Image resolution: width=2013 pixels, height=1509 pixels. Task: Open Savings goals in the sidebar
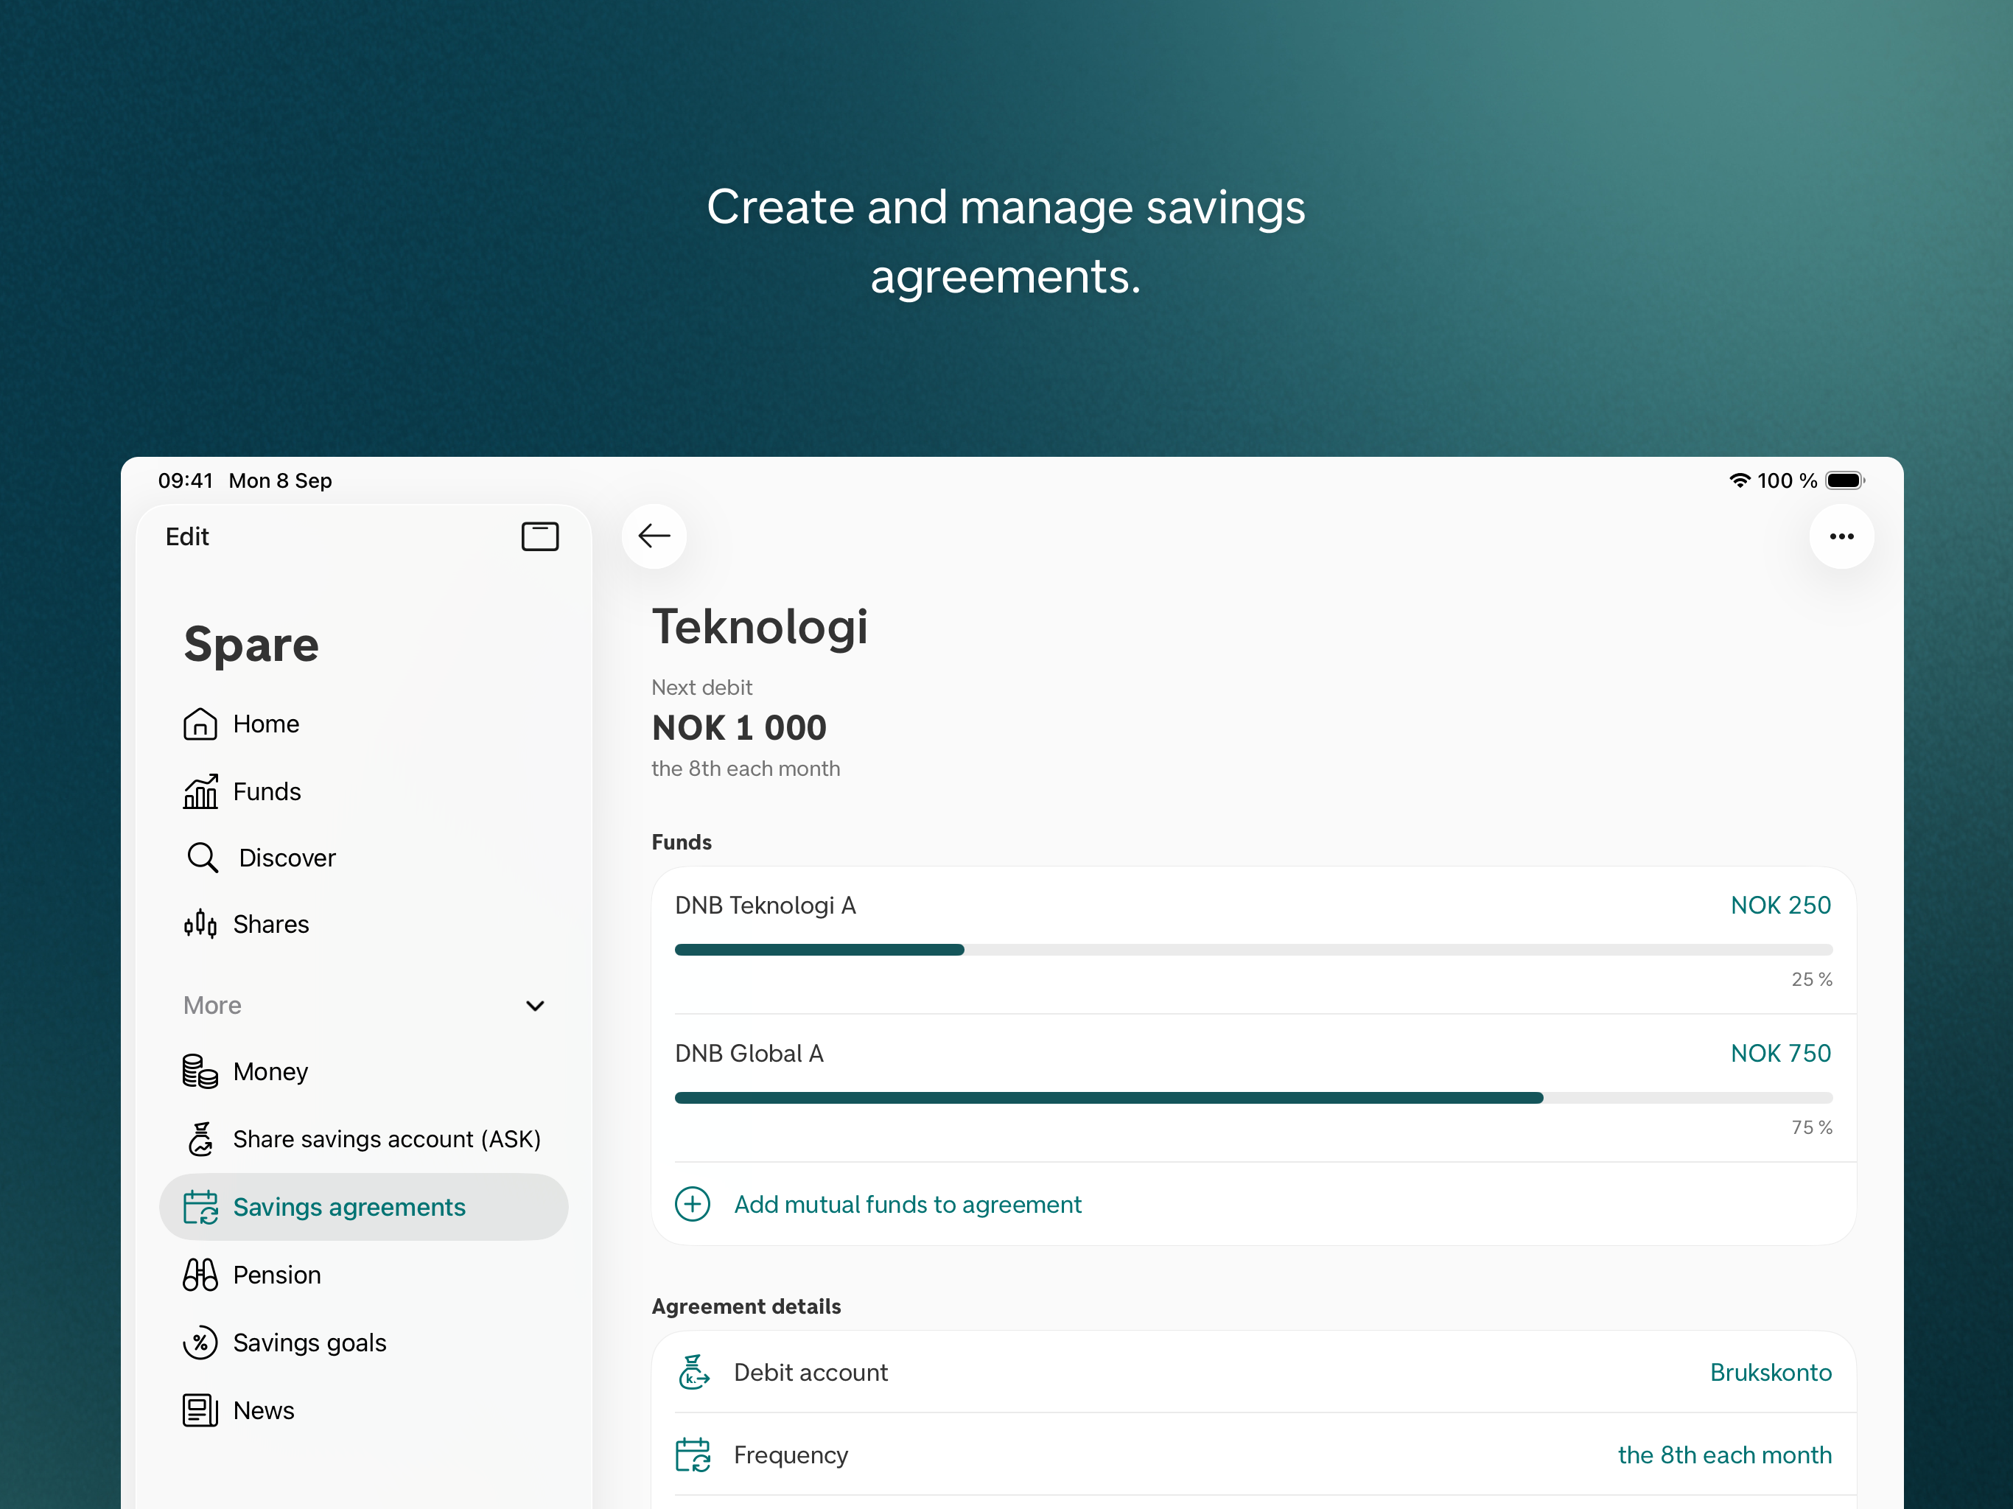[x=364, y=1342]
